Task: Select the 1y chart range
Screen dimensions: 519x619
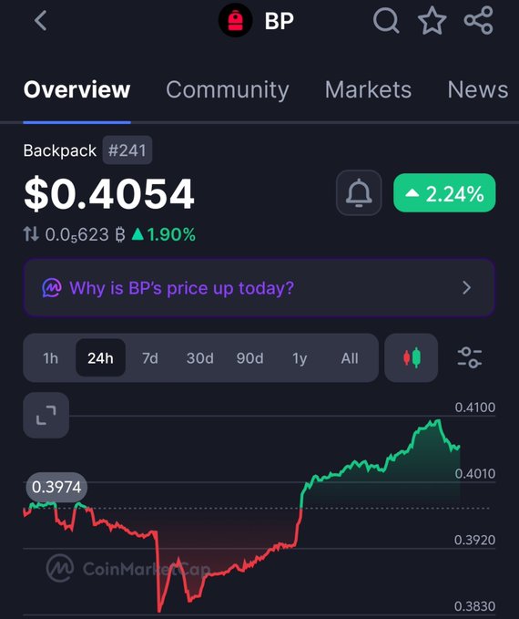Action: pyautogui.click(x=300, y=358)
